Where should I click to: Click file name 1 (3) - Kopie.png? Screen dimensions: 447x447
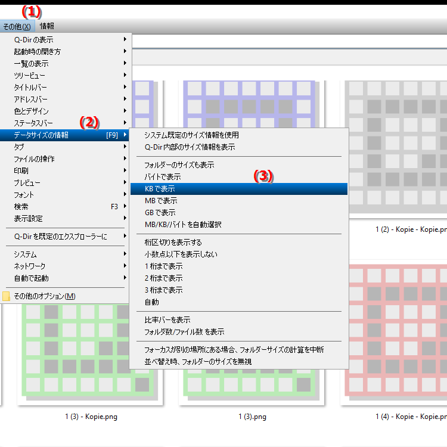tap(91, 417)
